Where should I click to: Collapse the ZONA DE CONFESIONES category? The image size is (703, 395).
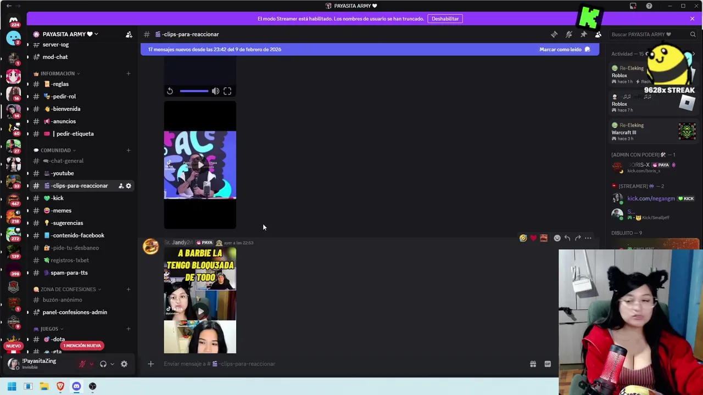(x=68, y=289)
